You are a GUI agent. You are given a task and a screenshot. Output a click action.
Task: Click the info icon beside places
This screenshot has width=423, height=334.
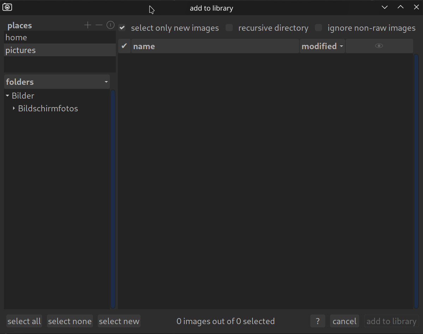111,25
